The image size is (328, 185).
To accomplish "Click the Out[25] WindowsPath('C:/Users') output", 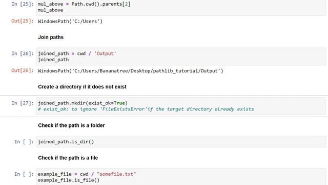I will (70, 21).
